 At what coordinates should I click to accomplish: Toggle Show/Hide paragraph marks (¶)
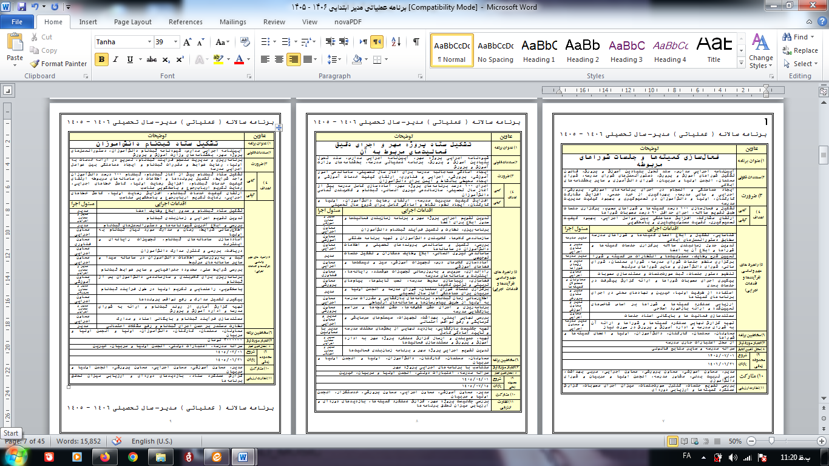coord(416,42)
